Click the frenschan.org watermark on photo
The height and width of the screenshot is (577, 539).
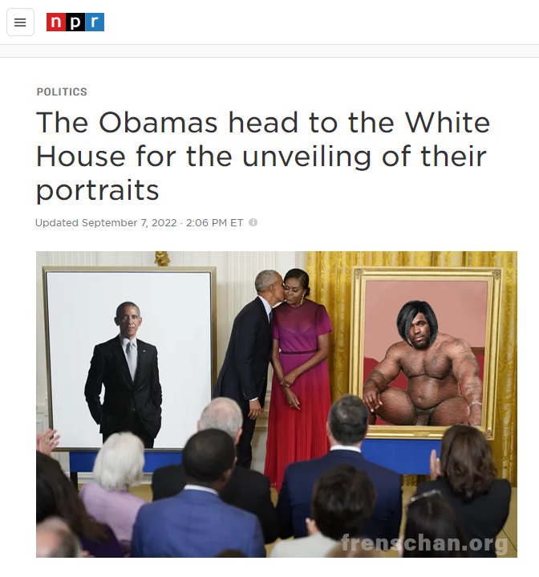[x=424, y=542]
